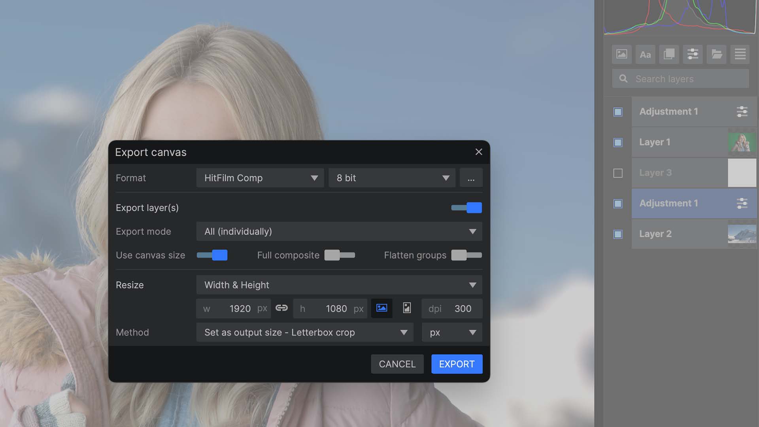Click the folder group icon
Image resolution: width=759 pixels, height=427 pixels.
coord(716,54)
